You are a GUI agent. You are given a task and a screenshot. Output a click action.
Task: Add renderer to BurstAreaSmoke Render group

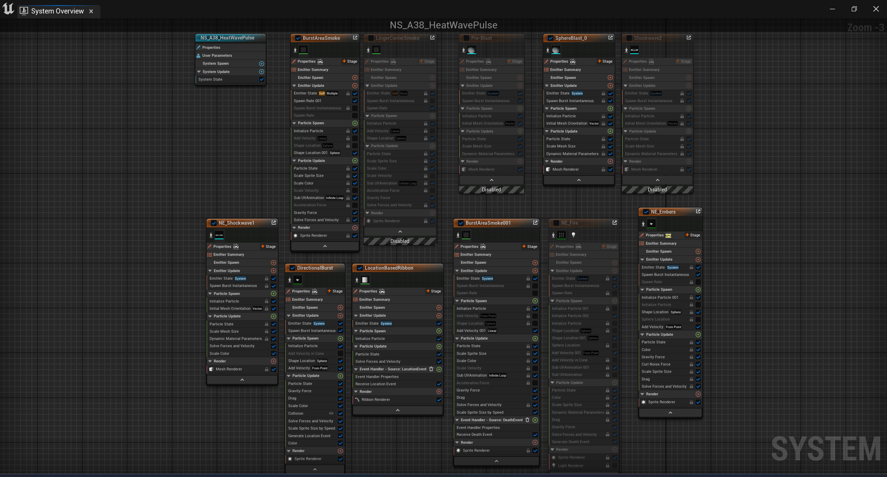tap(355, 228)
